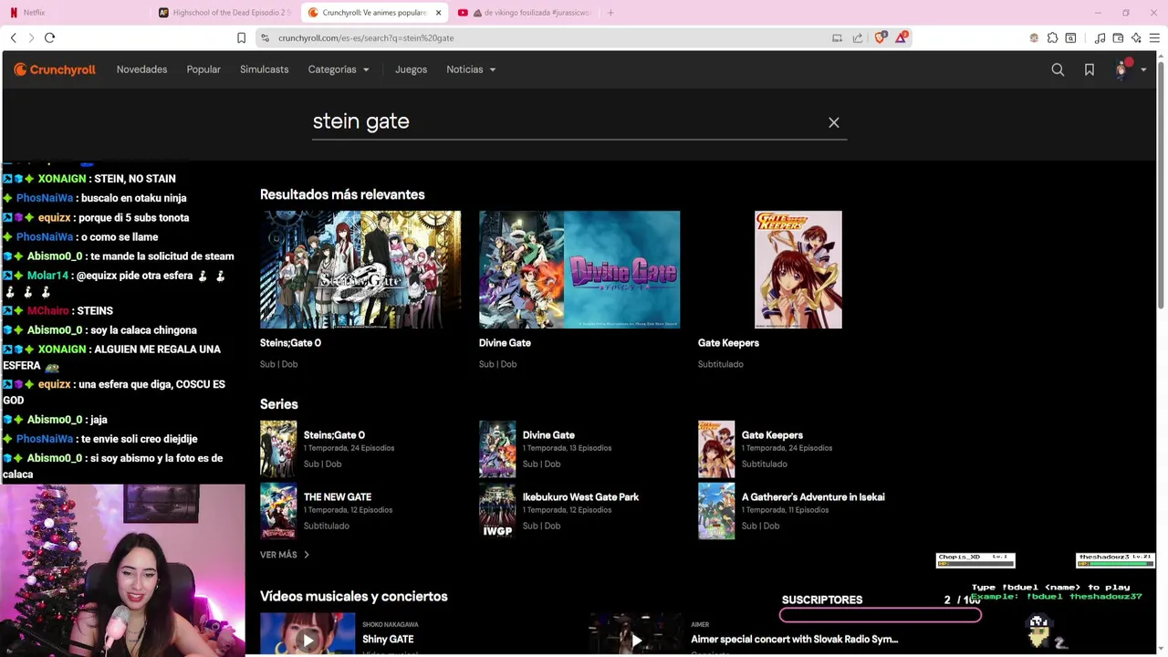
Task: Play the Aimer special concert thumbnail
Action: pos(636,635)
